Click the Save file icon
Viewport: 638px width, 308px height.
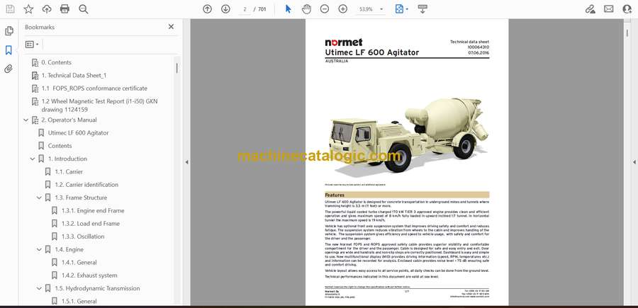(x=10, y=9)
